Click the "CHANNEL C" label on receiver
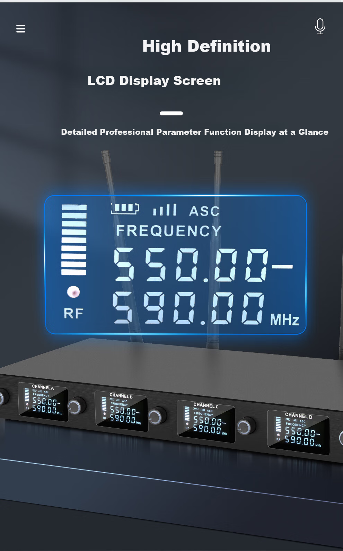343x551 pixels. (x=206, y=406)
